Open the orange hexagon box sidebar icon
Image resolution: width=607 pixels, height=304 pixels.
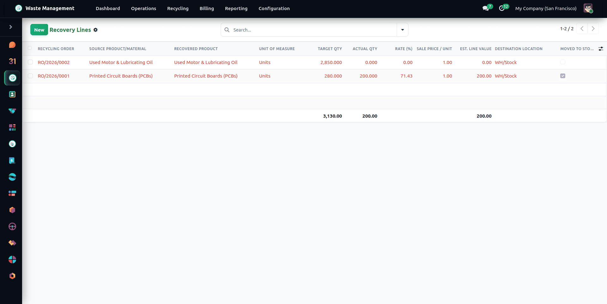click(x=12, y=210)
